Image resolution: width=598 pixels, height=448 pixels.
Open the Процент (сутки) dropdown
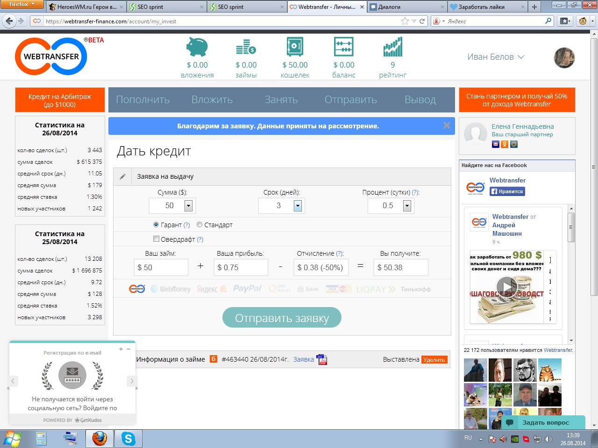[407, 206]
